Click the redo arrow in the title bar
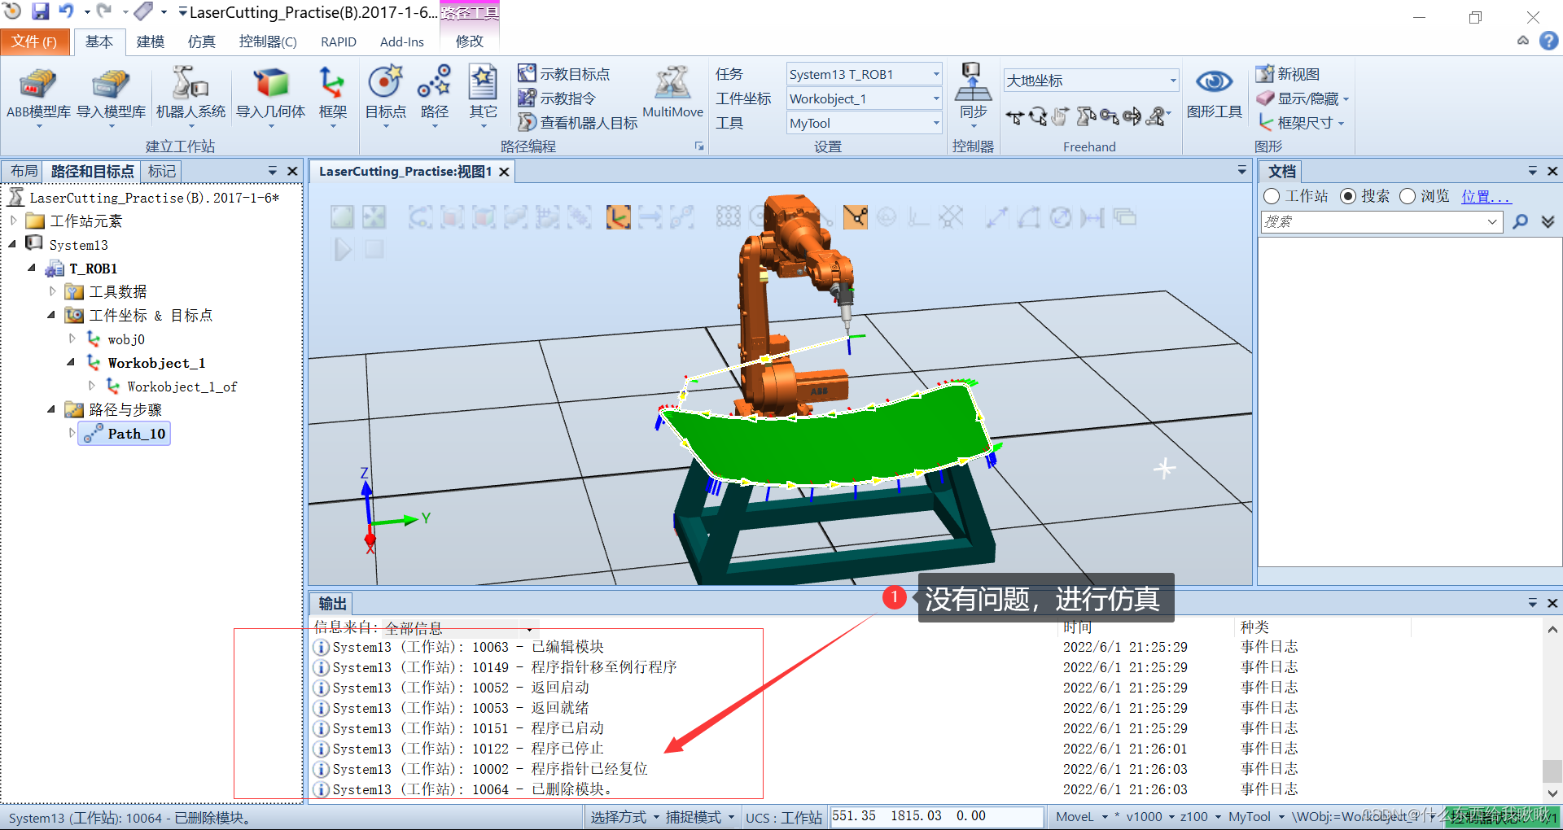This screenshot has width=1563, height=830. tap(104, 11)
